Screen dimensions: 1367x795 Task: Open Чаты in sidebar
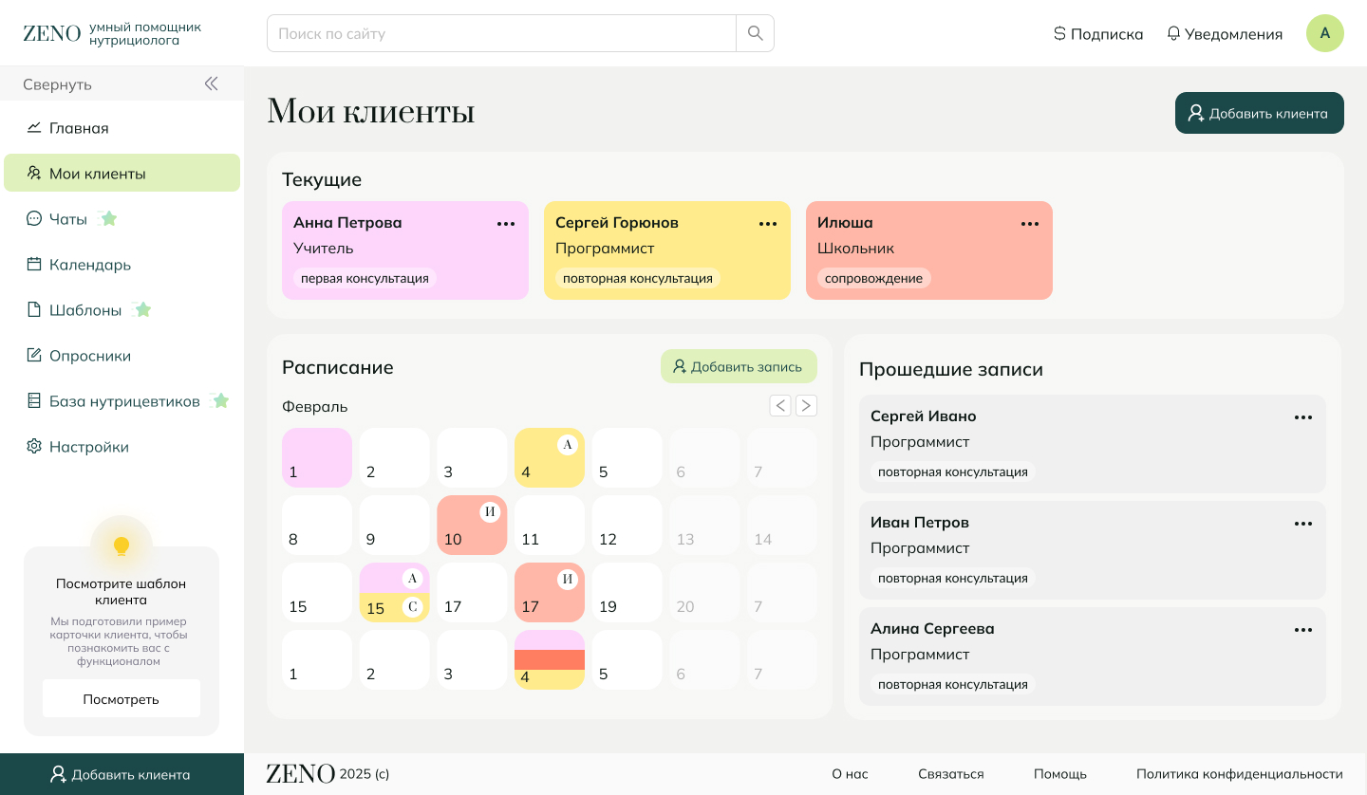click(122, 219)
